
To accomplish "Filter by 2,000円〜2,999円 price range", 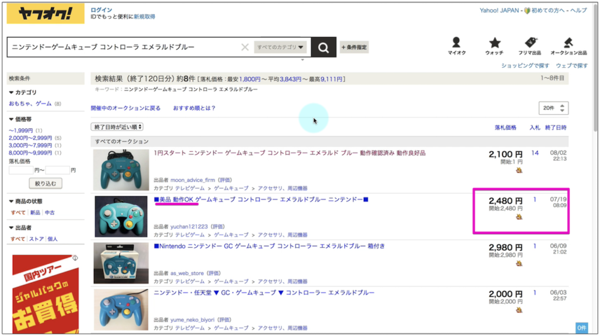I will click(x=30, y=138).
